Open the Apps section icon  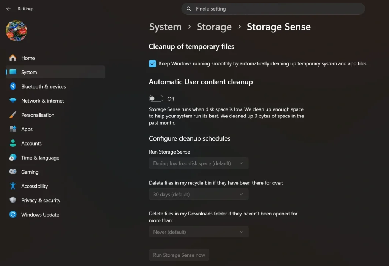(x=13, y=129)
